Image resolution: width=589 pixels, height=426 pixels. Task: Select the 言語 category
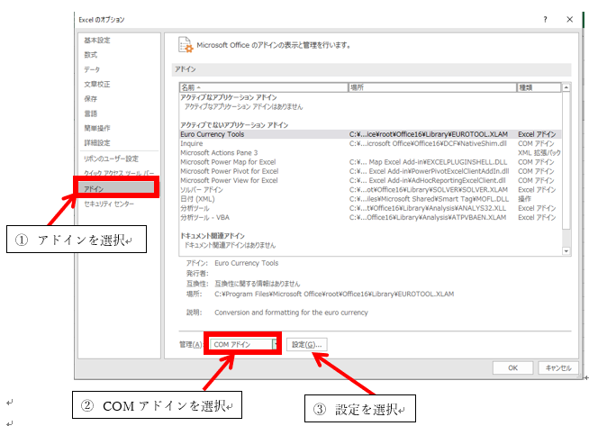(91, 113)
